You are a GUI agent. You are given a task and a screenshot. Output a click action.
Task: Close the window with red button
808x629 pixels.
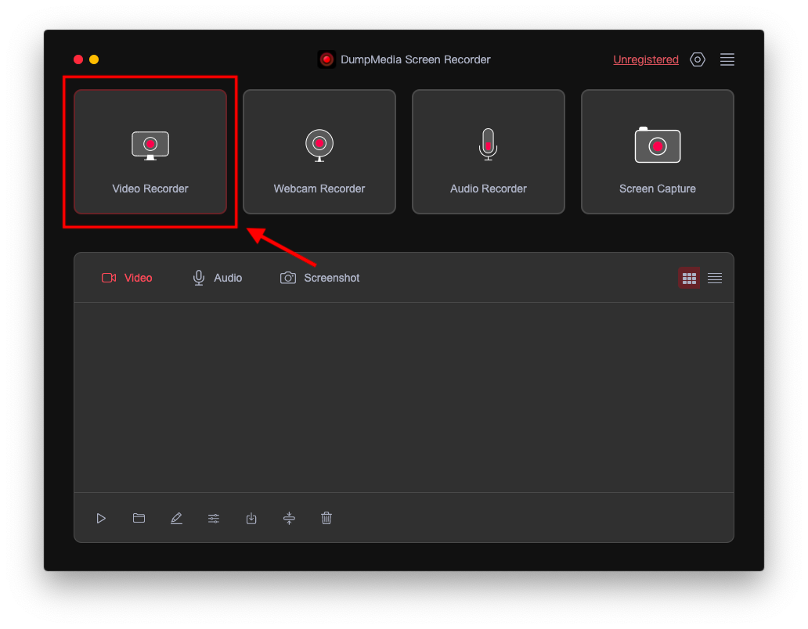[78, 59]
